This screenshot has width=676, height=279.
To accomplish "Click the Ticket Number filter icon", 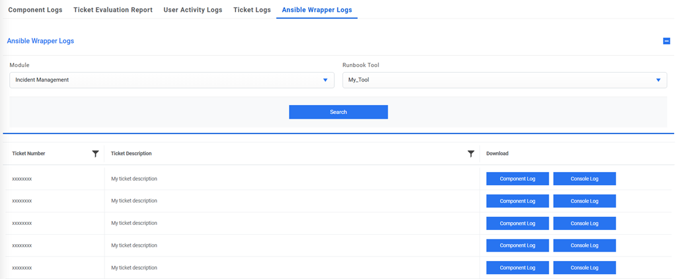I will pos(95,153).
